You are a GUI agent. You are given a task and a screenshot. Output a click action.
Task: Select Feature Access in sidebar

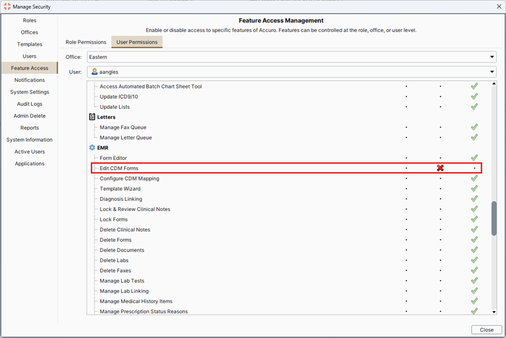click(29, 68)
